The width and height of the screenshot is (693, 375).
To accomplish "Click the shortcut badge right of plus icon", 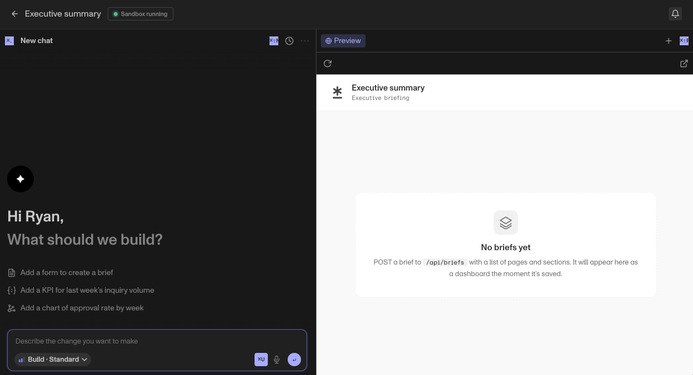I will click(684, 41).
